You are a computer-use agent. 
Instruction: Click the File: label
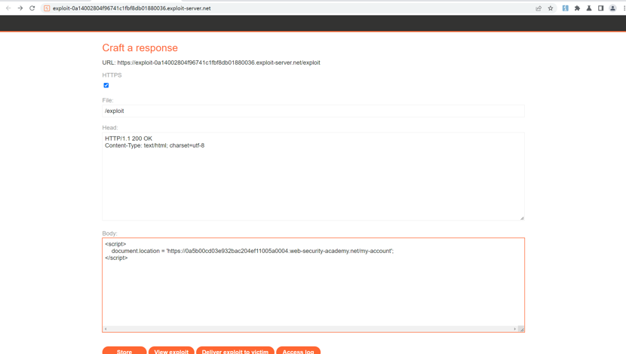pyautogui.click(x=108, y=100)
